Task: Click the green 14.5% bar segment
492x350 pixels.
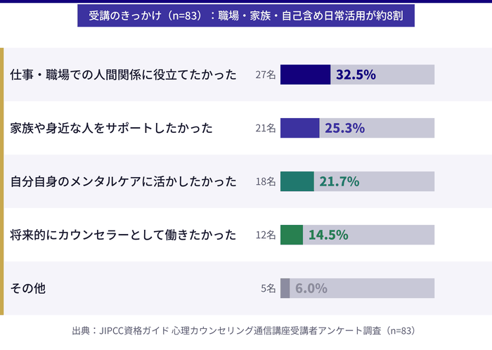Action: coord(291,235)
